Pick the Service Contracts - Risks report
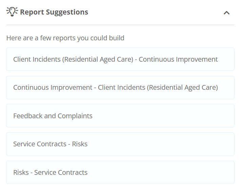This screenshot has width=246, height=188. click(120, 144)
